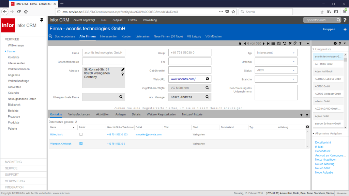Navigate to the next record arrow icon
Screen dimensions: 349x196
264,43
